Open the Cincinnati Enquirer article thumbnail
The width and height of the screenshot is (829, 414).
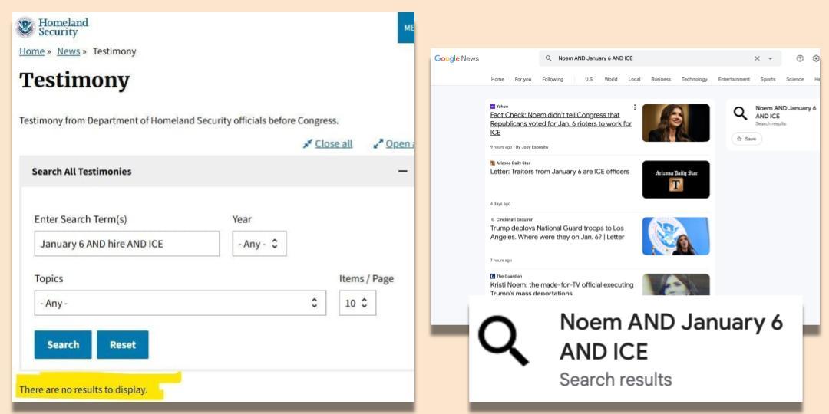point(675,236)
